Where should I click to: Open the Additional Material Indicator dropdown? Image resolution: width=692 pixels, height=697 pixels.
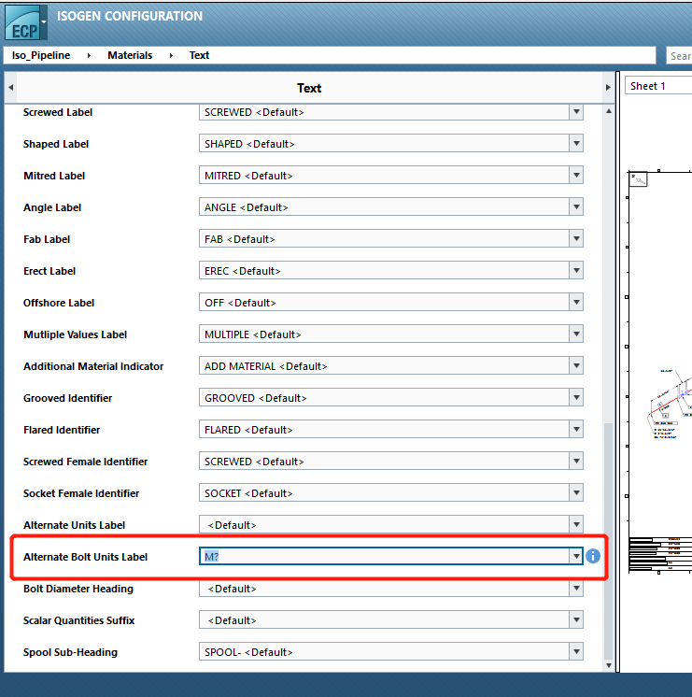pyautogui.click(x=576, y=366)
